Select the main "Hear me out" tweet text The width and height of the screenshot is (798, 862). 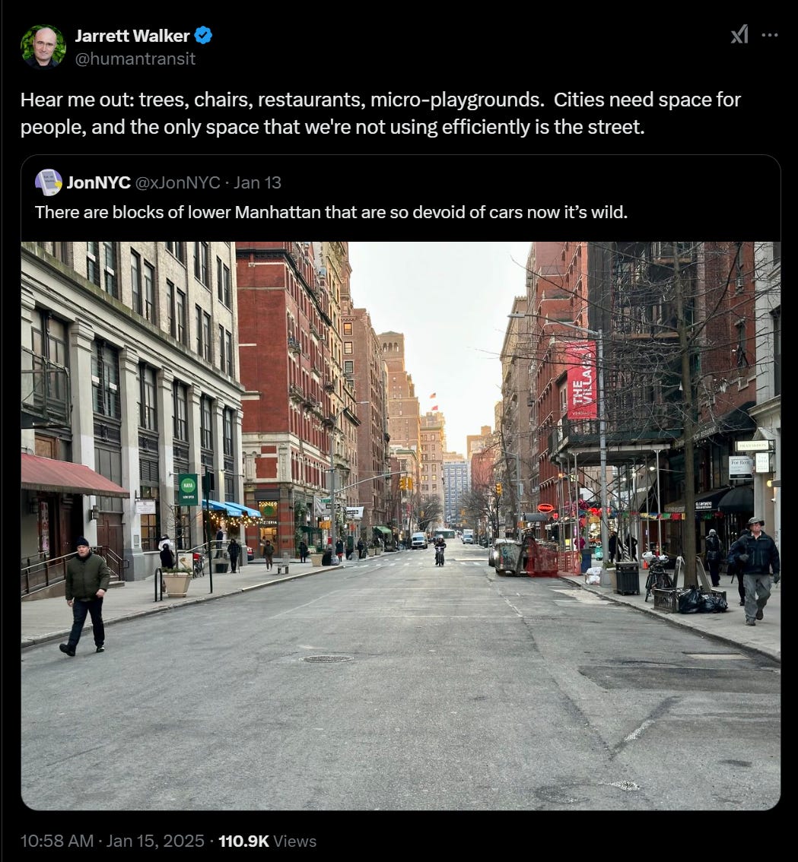pos(381,113)
